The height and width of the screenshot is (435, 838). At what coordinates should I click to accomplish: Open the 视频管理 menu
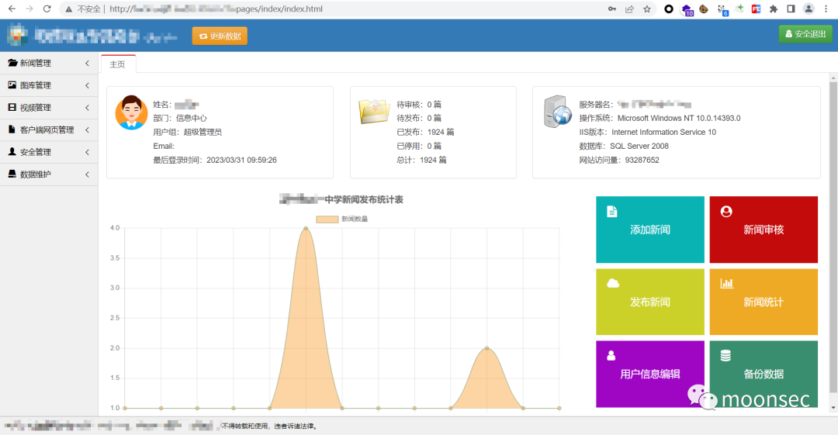click(x=49, y=108)
